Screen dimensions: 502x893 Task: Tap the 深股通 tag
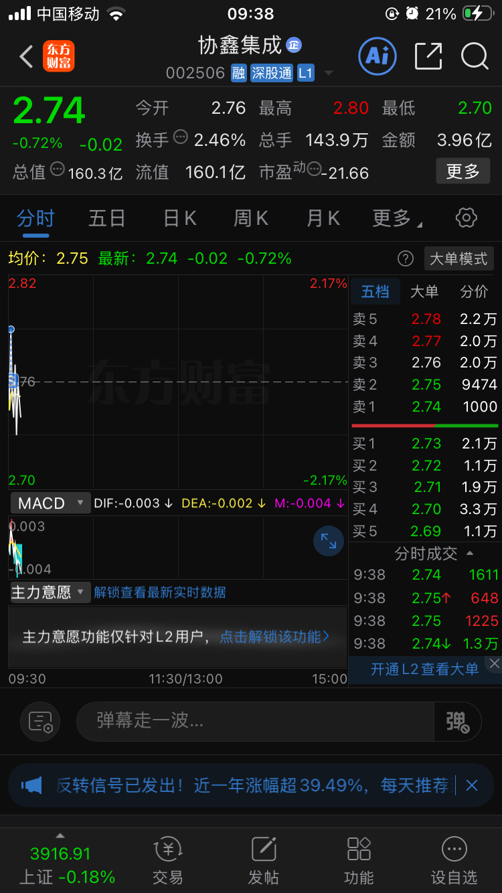tap(271, 73)
